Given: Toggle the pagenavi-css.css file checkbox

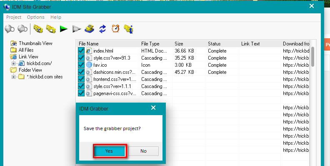Looking at the screenshot, I should coord(81,93).
